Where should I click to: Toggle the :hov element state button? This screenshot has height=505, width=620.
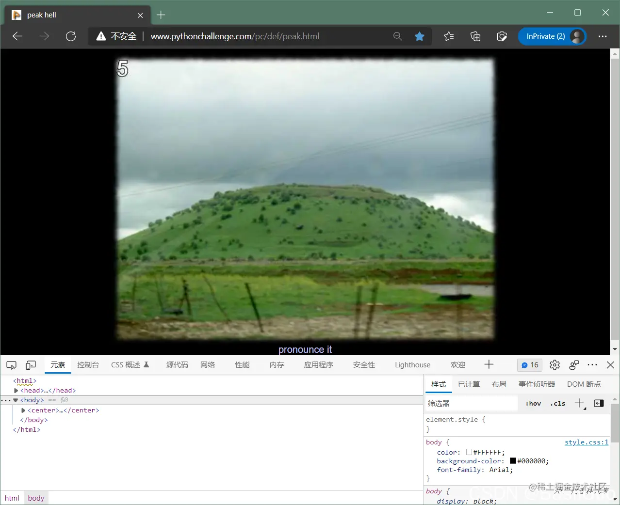533,404
